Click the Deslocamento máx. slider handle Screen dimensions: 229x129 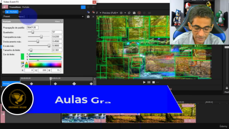coord(38,42)
